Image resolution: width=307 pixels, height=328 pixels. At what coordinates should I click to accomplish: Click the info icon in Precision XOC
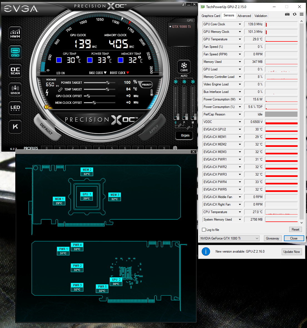coord(183,4)
